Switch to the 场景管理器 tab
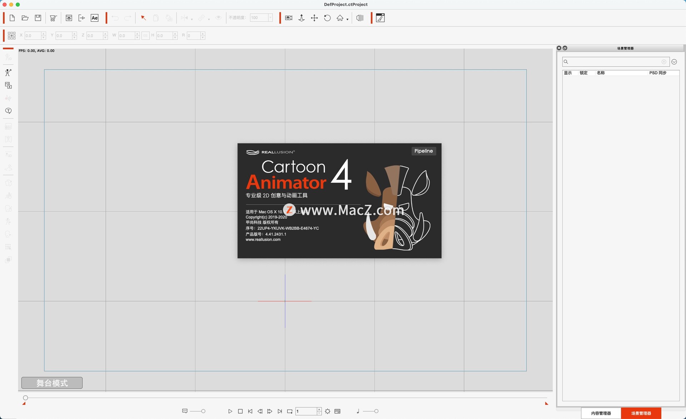The width and height of the screenshot is (686, 419). [641, 413]
